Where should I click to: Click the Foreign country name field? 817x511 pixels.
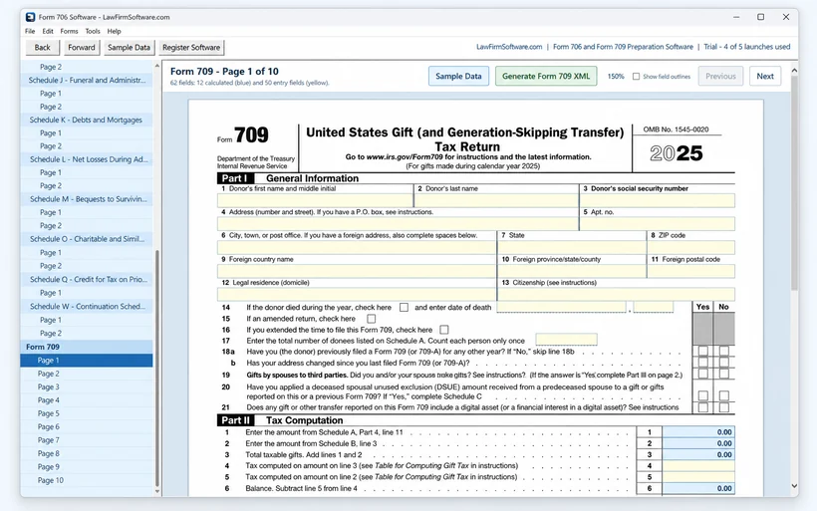click(x=357, y=271)
